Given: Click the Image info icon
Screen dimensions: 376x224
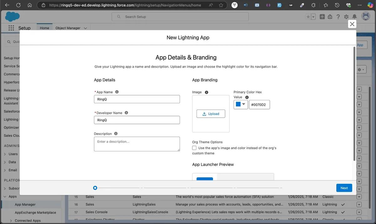Looking at the screenshot, I should 206,92.
